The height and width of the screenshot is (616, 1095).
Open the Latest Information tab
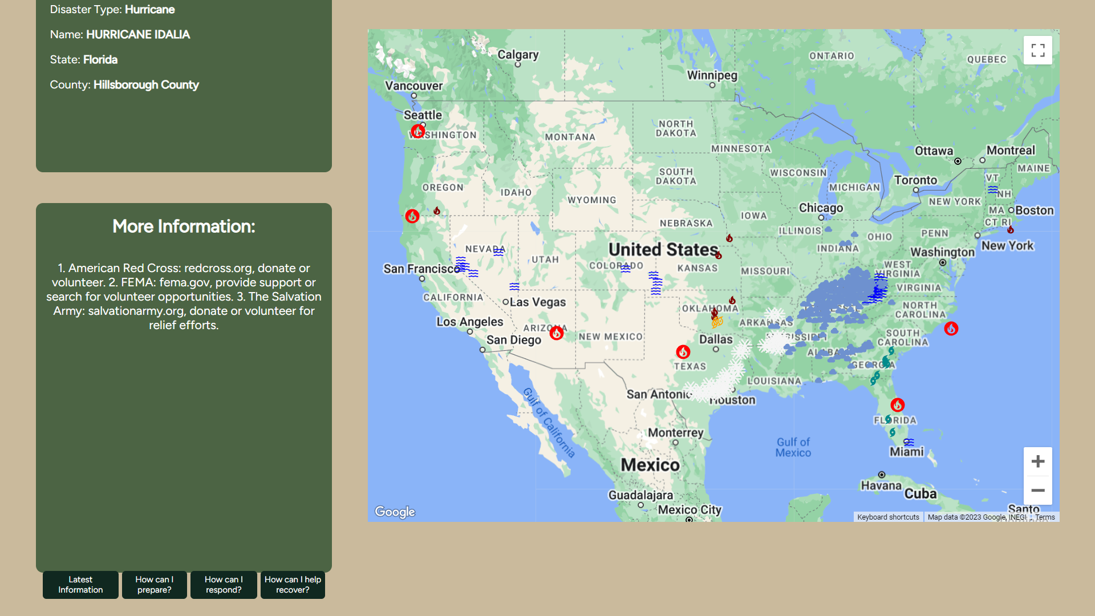coord(80,585)
